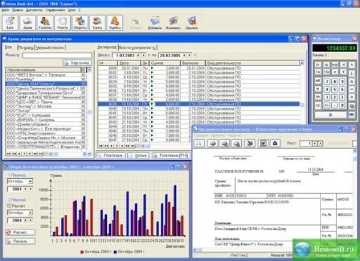Advance preview page number with right arrow
The height and width of the screenshot is (261, 360).
click(320, 143)
